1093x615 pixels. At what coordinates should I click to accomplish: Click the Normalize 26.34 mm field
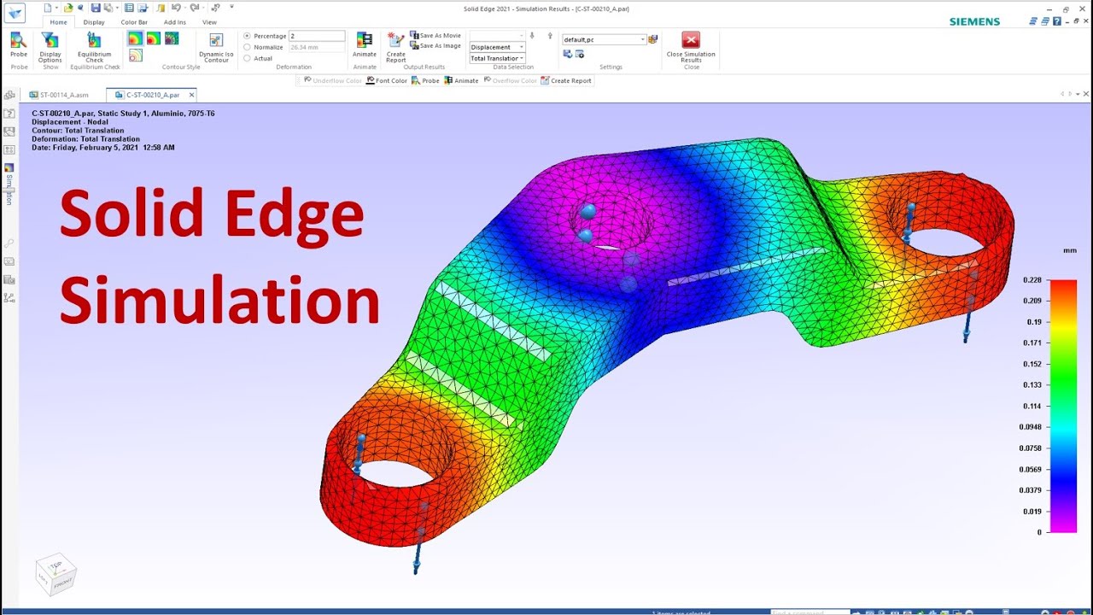(317, 47)
